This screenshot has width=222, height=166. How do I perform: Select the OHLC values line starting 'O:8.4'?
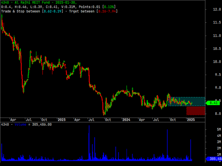point(58,7)
